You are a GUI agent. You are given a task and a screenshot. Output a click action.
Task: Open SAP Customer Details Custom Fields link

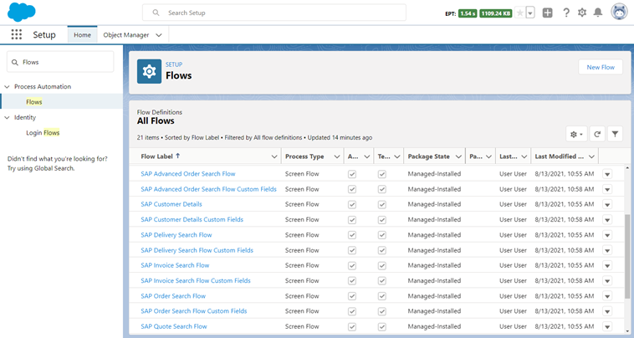[192, 219]
